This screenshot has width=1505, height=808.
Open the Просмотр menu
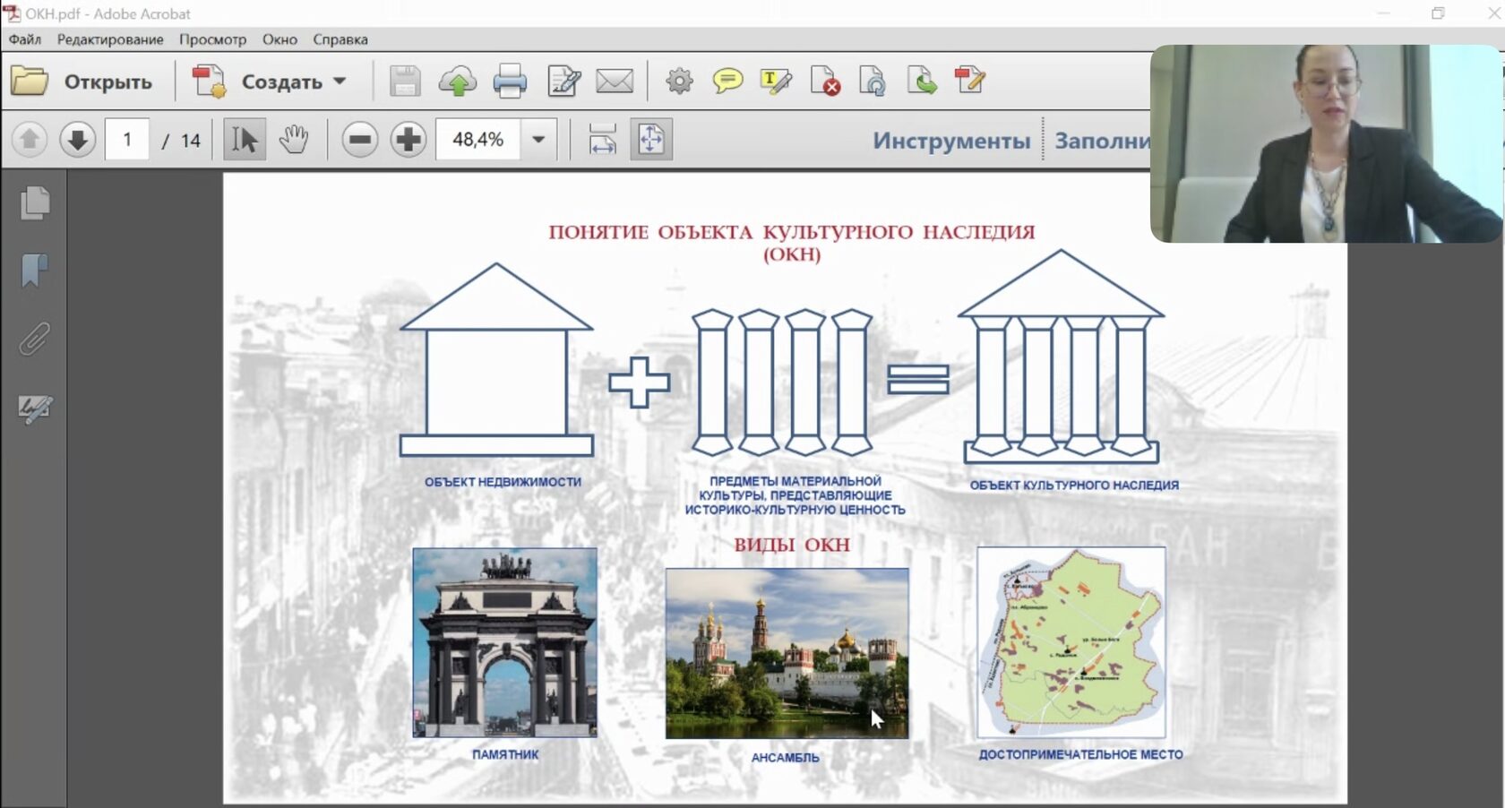tap(212, 39)
